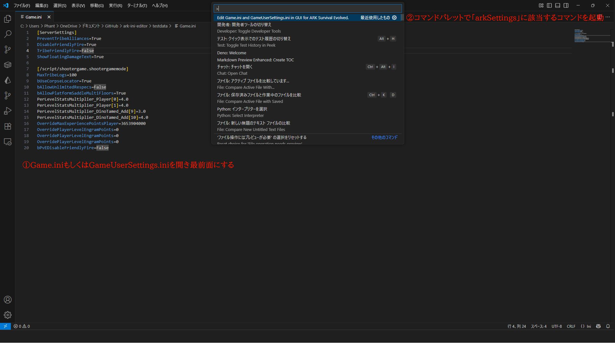Open the Extensions view icon
615x345 pixels.
8,126
